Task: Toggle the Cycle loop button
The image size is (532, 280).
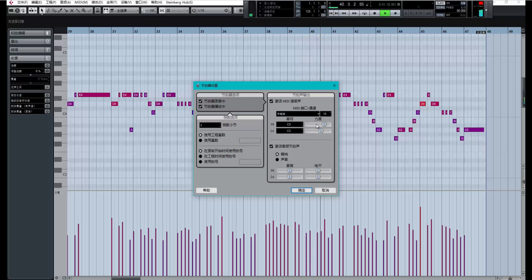Action: pyautogui.click(x=364, y=13)
